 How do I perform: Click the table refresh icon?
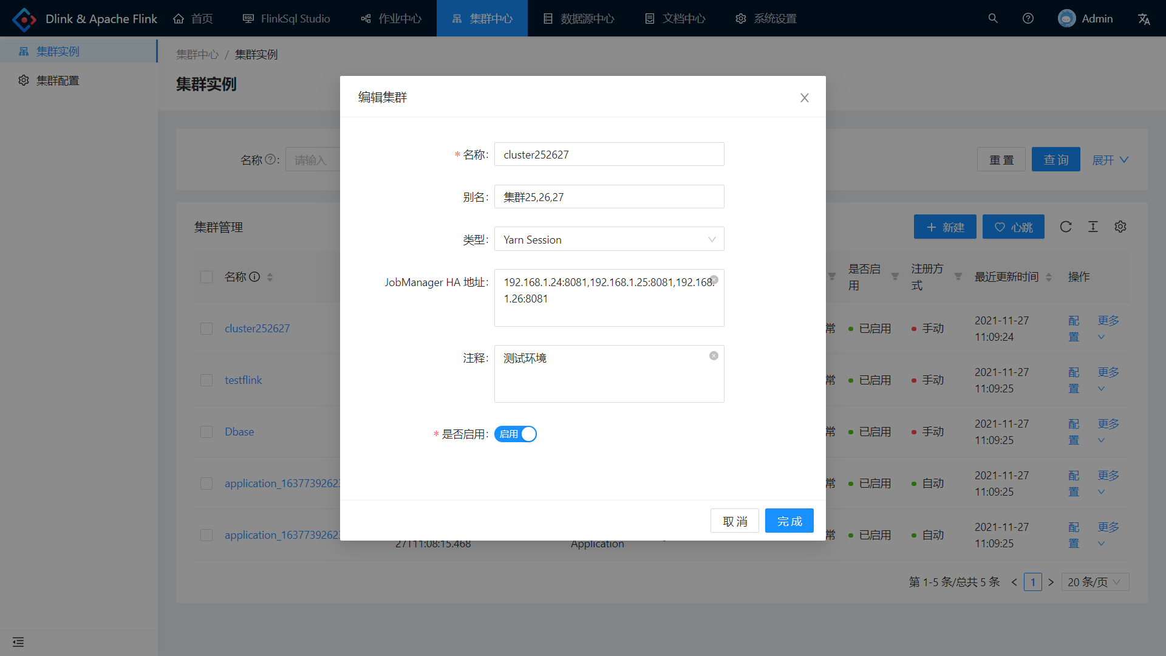pyautogui.click(x=1066, y=227)
